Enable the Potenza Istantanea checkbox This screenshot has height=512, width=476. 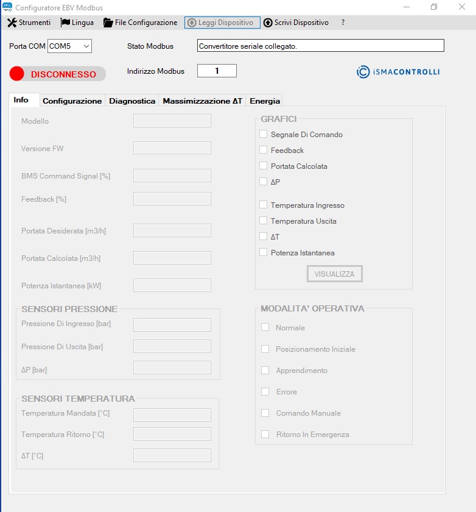[x=264, y=252]
